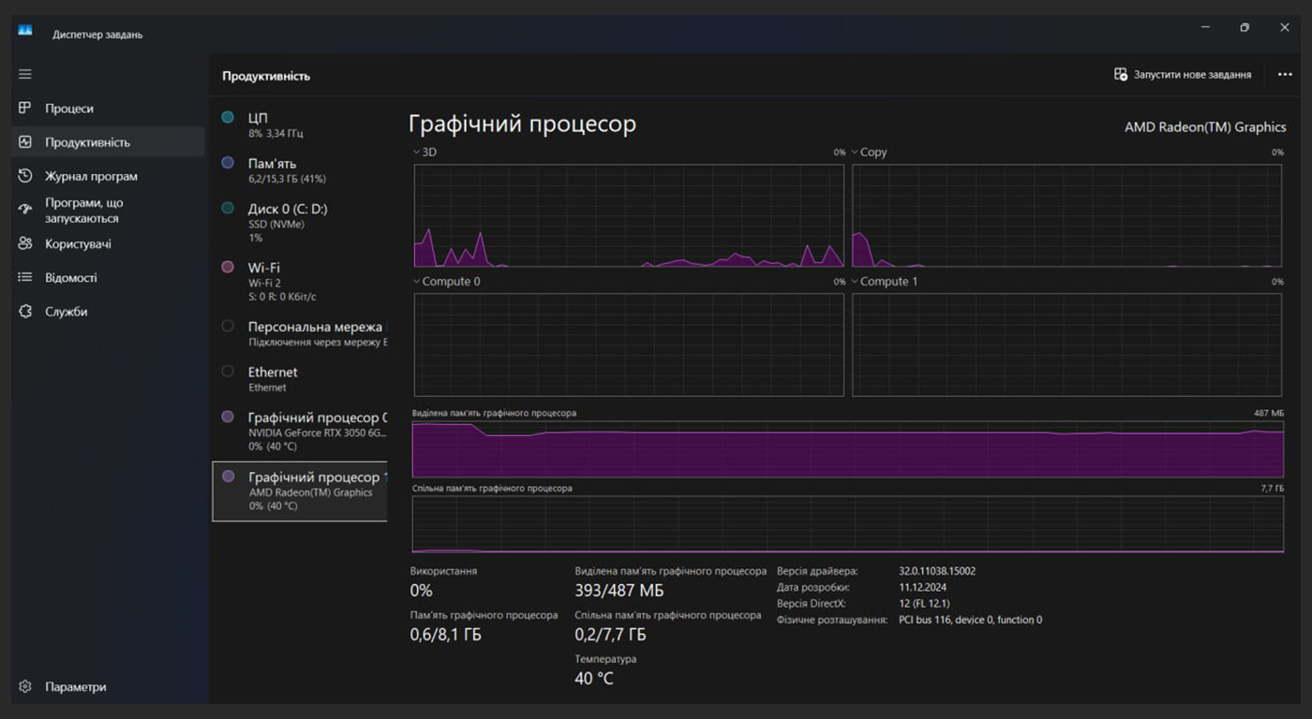This screenshot has height=719, width=1312.
Task: Open the hamburger navigation menu icon
Action: (x=25, y=74)
